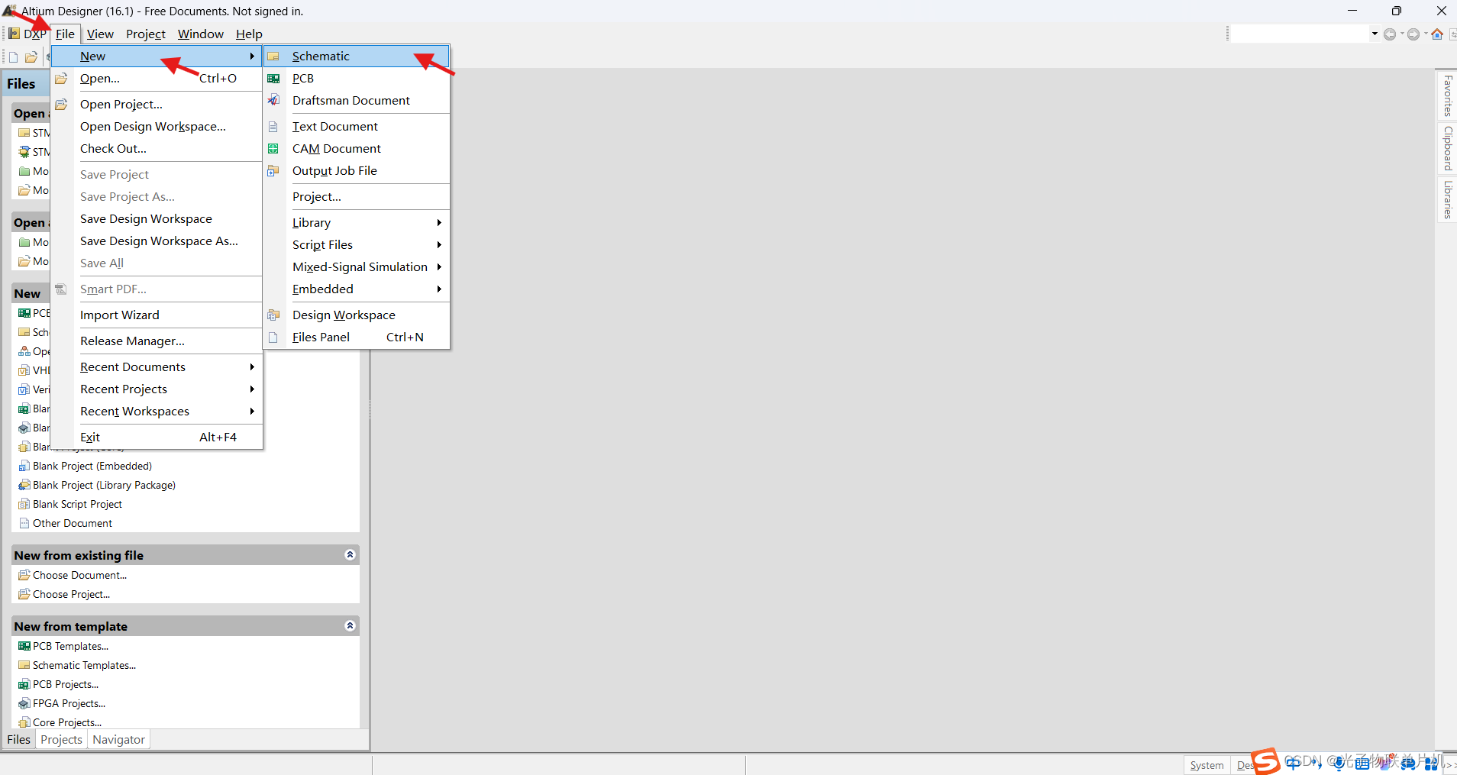Collapse the New from template section
Screen dimensions: 1457x775
(350, 626)
